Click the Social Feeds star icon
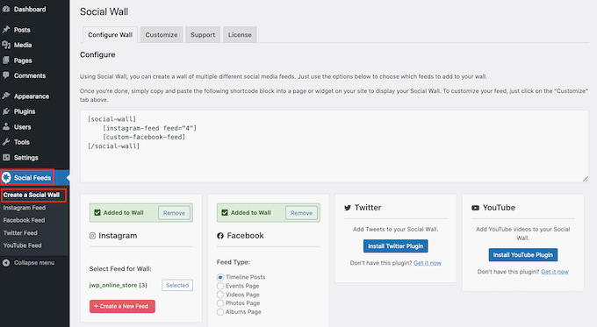Viewport: 597px width, 327px height. click(x=6, y=178)
